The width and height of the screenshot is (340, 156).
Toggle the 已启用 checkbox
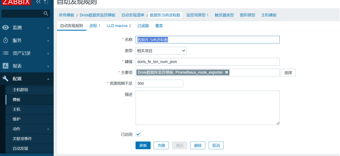(138, 134)
